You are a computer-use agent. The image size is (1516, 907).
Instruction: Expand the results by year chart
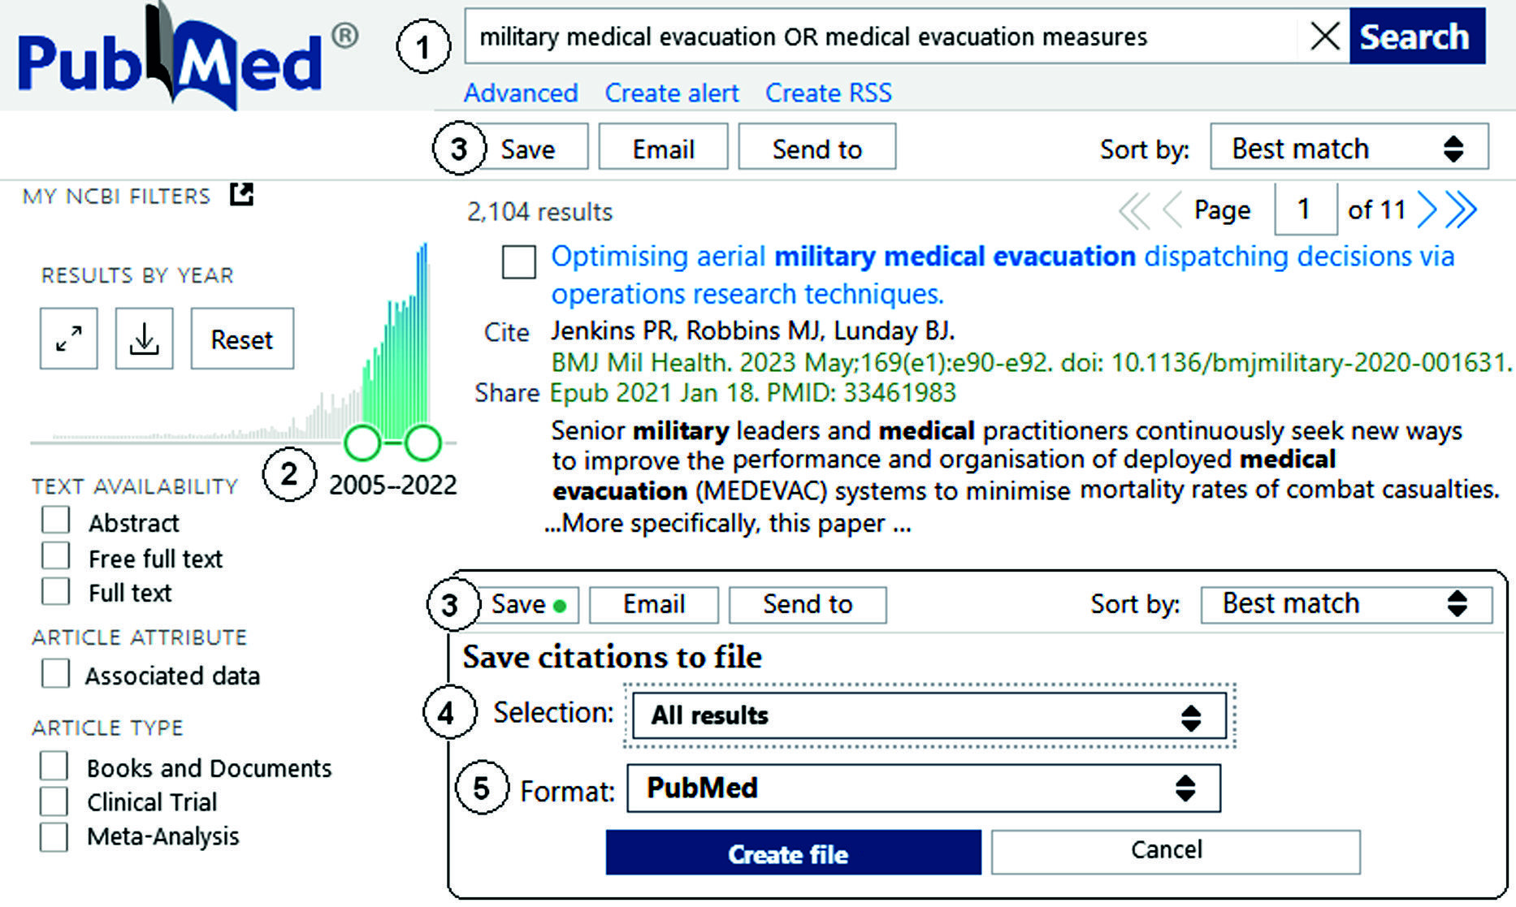pos(69,339)
